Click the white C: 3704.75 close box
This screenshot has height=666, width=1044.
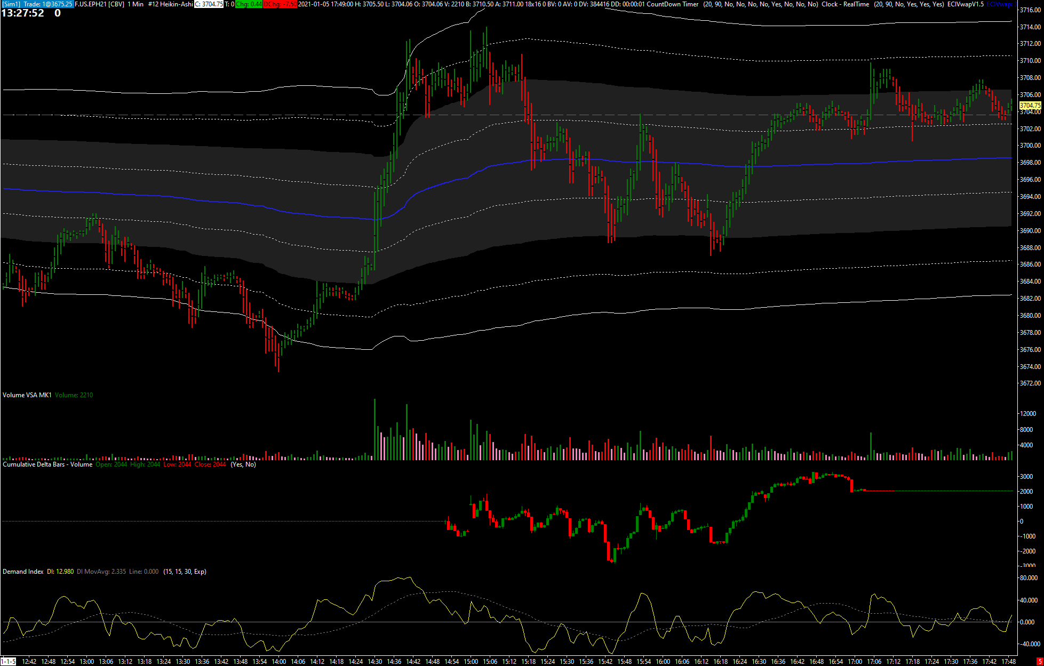(x=208, y=4)
